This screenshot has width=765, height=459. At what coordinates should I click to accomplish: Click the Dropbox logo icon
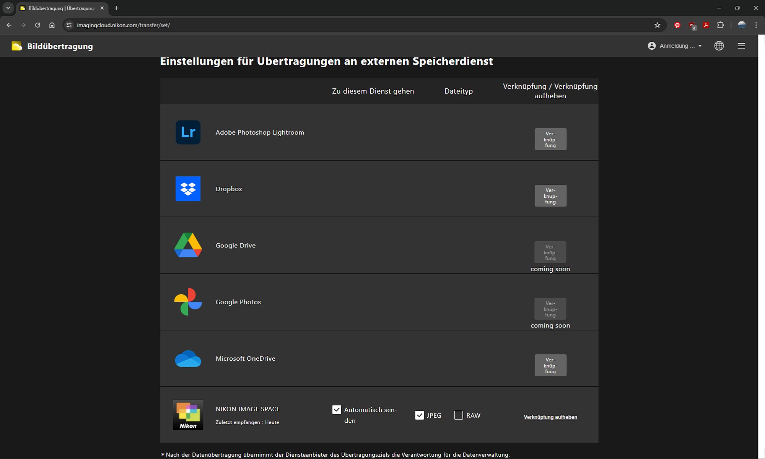tap(188, 189)
